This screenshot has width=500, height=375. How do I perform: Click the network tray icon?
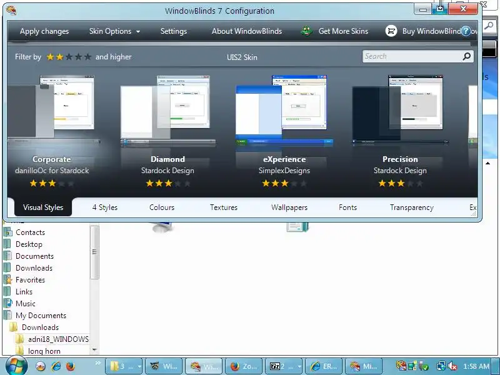(x=441, y=366)
